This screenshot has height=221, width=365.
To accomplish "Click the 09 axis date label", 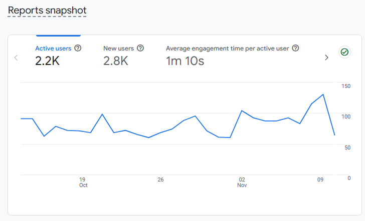I will pos(320,179).
